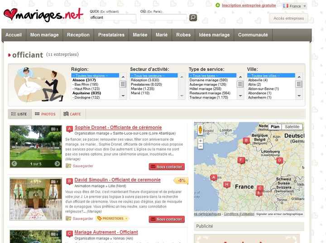Click the QUOI search field
Screen dimensions: 326x243
[x=113, y=18]
